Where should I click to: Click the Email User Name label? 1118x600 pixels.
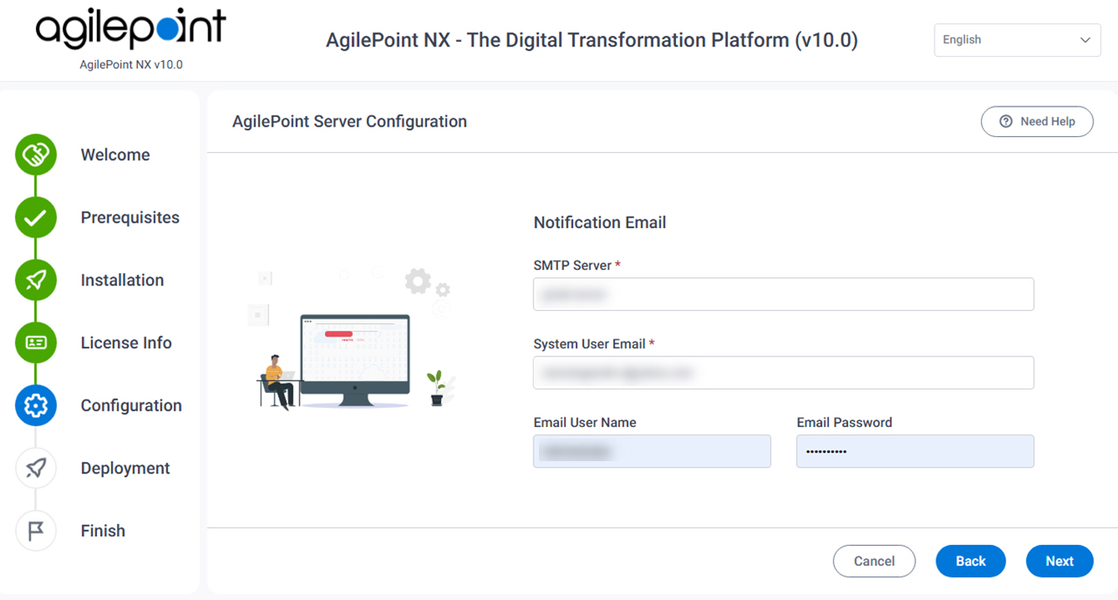click(584, 423)
